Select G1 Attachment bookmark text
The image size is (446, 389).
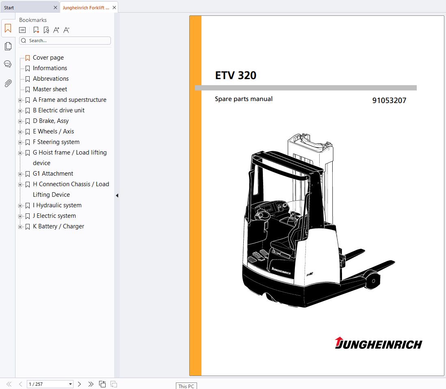[53, 174]
